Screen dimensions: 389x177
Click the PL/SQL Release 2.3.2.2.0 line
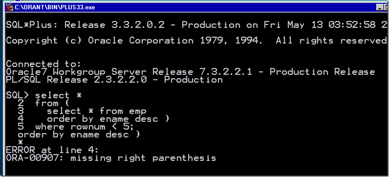click(114, 80)
